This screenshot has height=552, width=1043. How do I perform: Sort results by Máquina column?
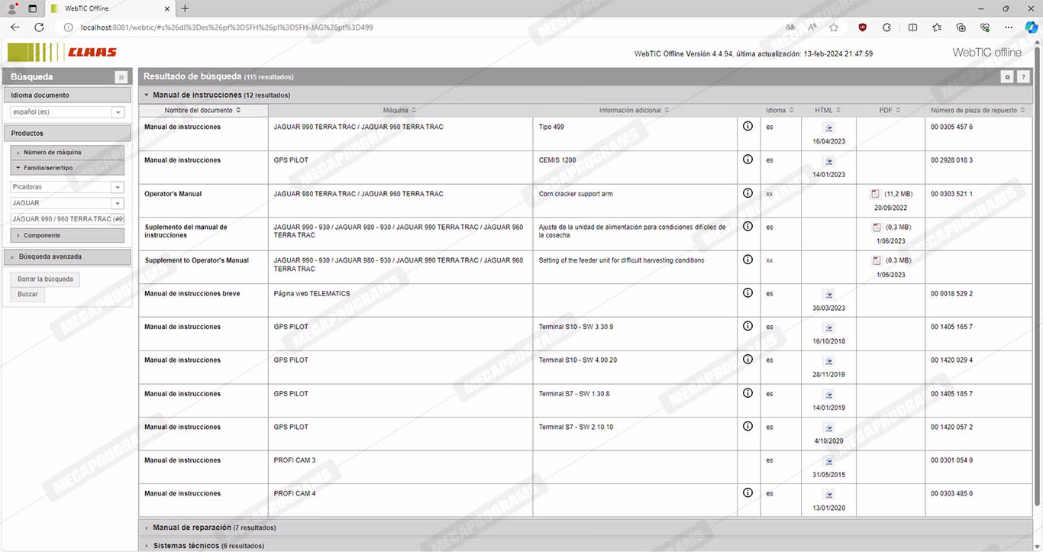400,111
